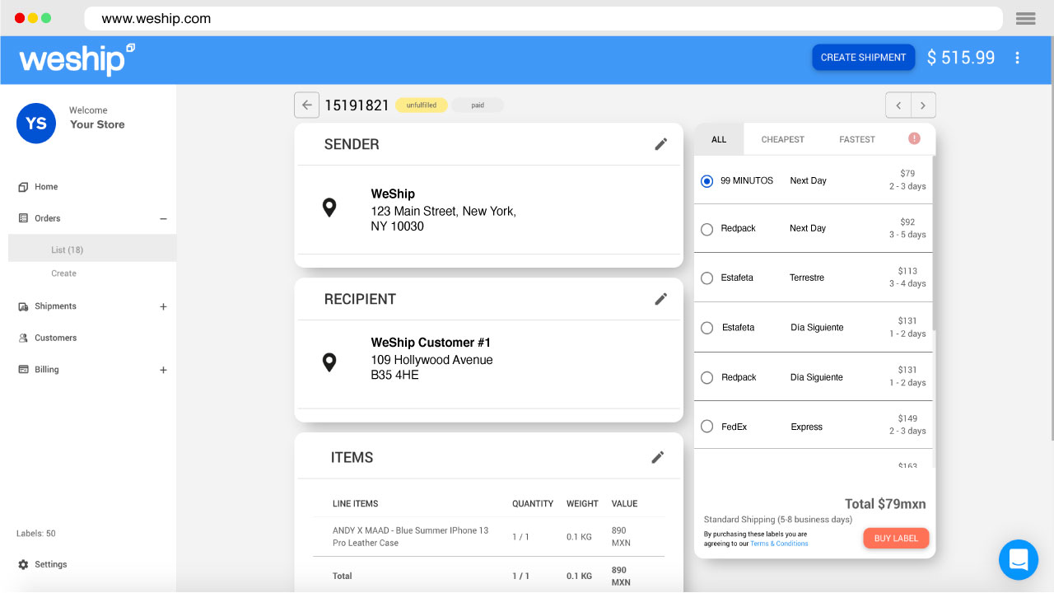Click the $ 515.99 account balance

click(961, 58)
